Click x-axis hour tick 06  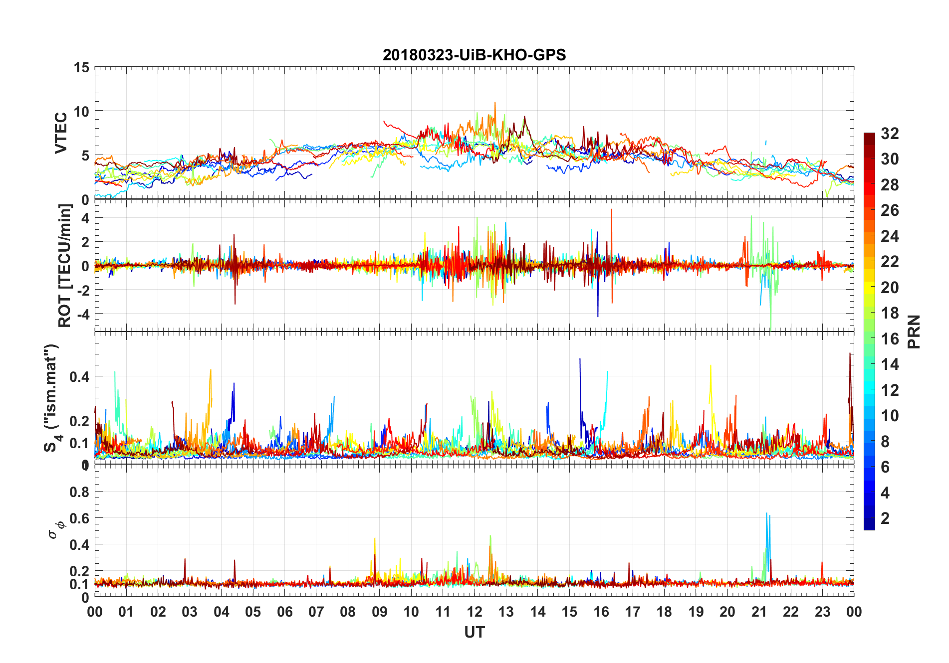[x=284, y=612]
